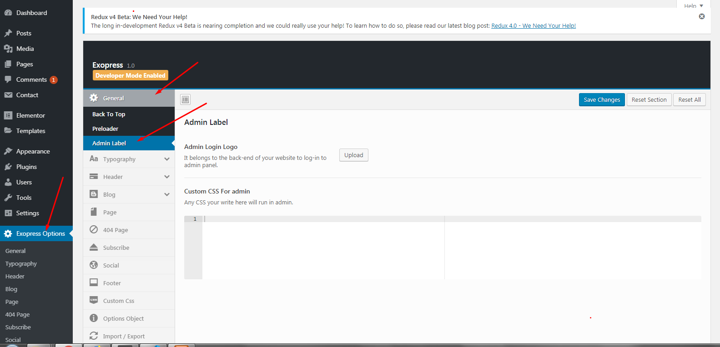Open Custom Css section icon

94,301
